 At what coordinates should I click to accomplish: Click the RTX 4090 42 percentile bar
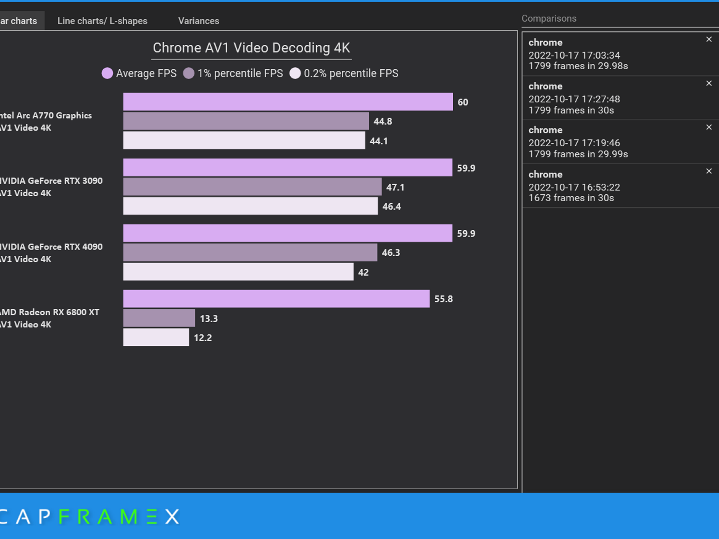[x=238, y=272]
